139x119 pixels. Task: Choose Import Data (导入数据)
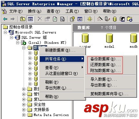[x=111, y=79]
